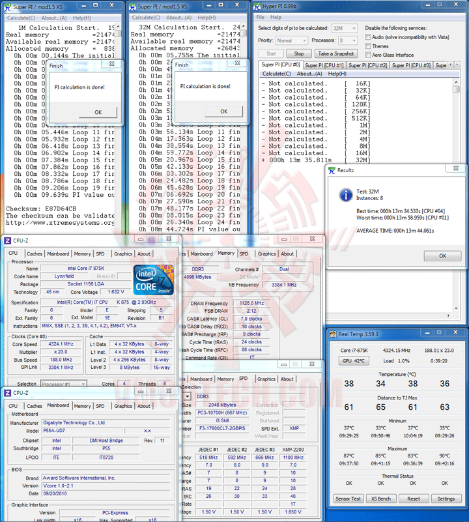This screenshot has width=469, height=522.
Task: Click OK in the Super PI 32M Finish dialog
Action: [223, 111]
